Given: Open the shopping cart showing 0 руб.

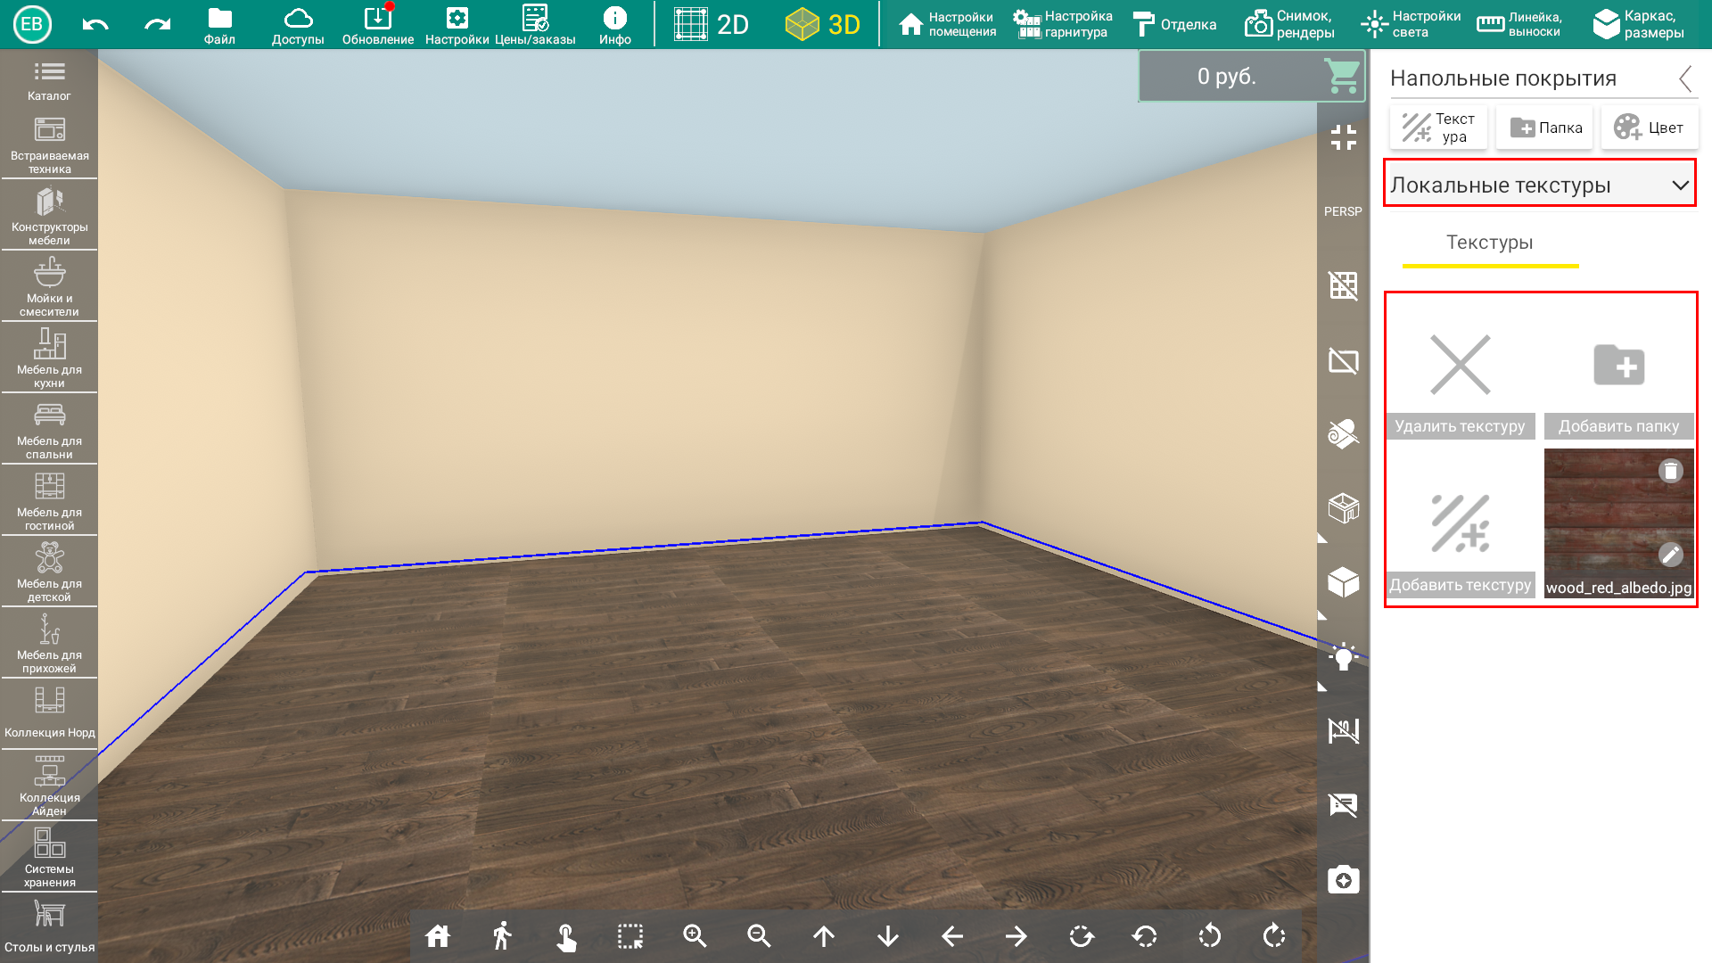Looking at the screenshot, I should 1252,76.
